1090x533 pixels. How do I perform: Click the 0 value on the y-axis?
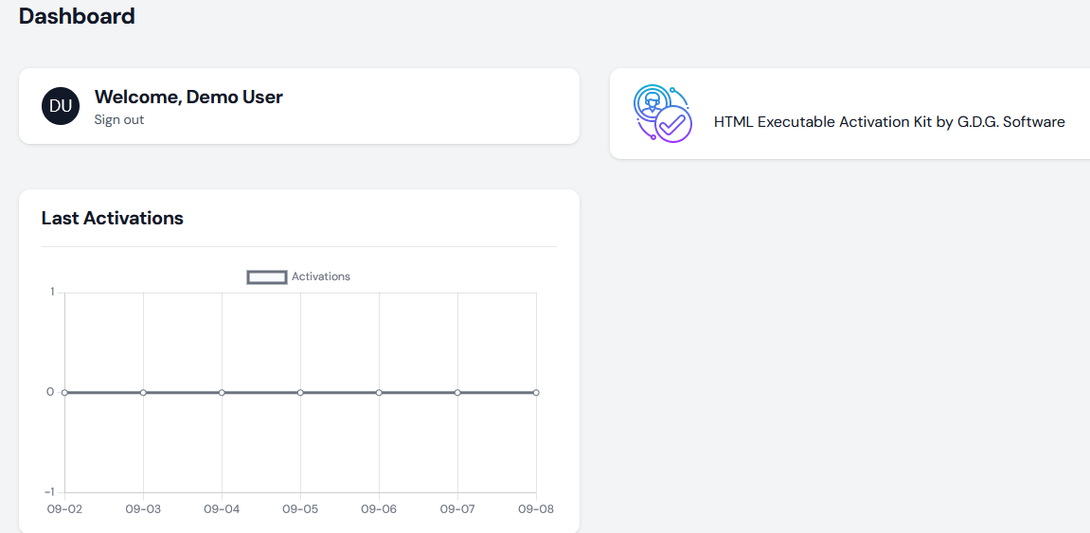[50, 392]
